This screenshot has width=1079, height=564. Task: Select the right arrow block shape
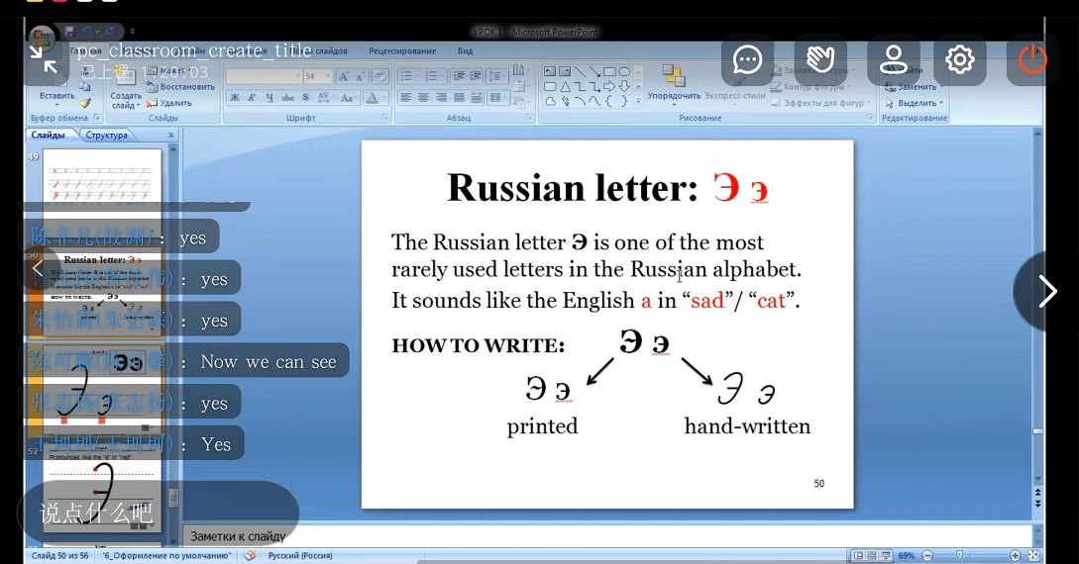pos(609,86)
